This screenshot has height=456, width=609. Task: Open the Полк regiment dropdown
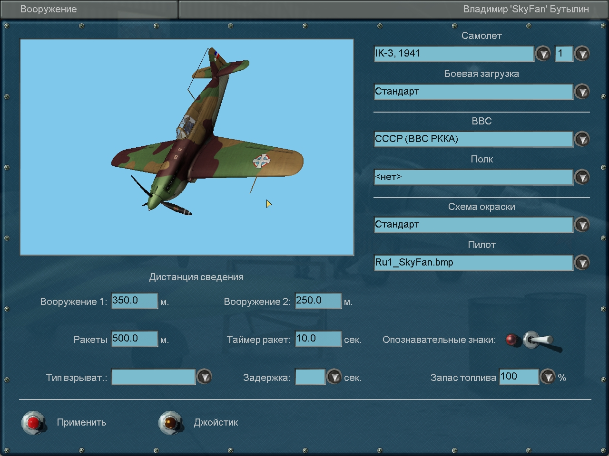(581, 177)
